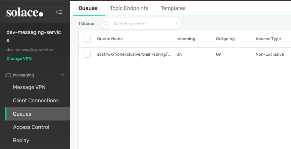This screenshot has height=149, width=291.
Task: Collapse the sidebar with the menu icon
Action: coord(59,12)
